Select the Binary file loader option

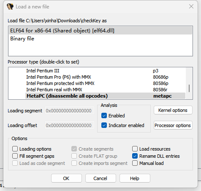coord(100,39)
